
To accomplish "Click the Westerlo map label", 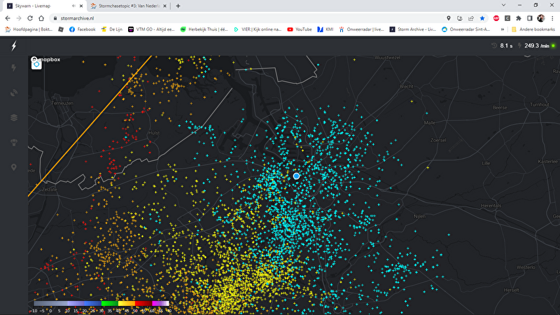I will (526, 267).
